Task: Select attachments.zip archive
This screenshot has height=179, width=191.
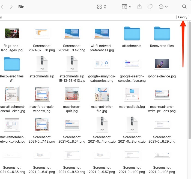Action: point(42,64)
